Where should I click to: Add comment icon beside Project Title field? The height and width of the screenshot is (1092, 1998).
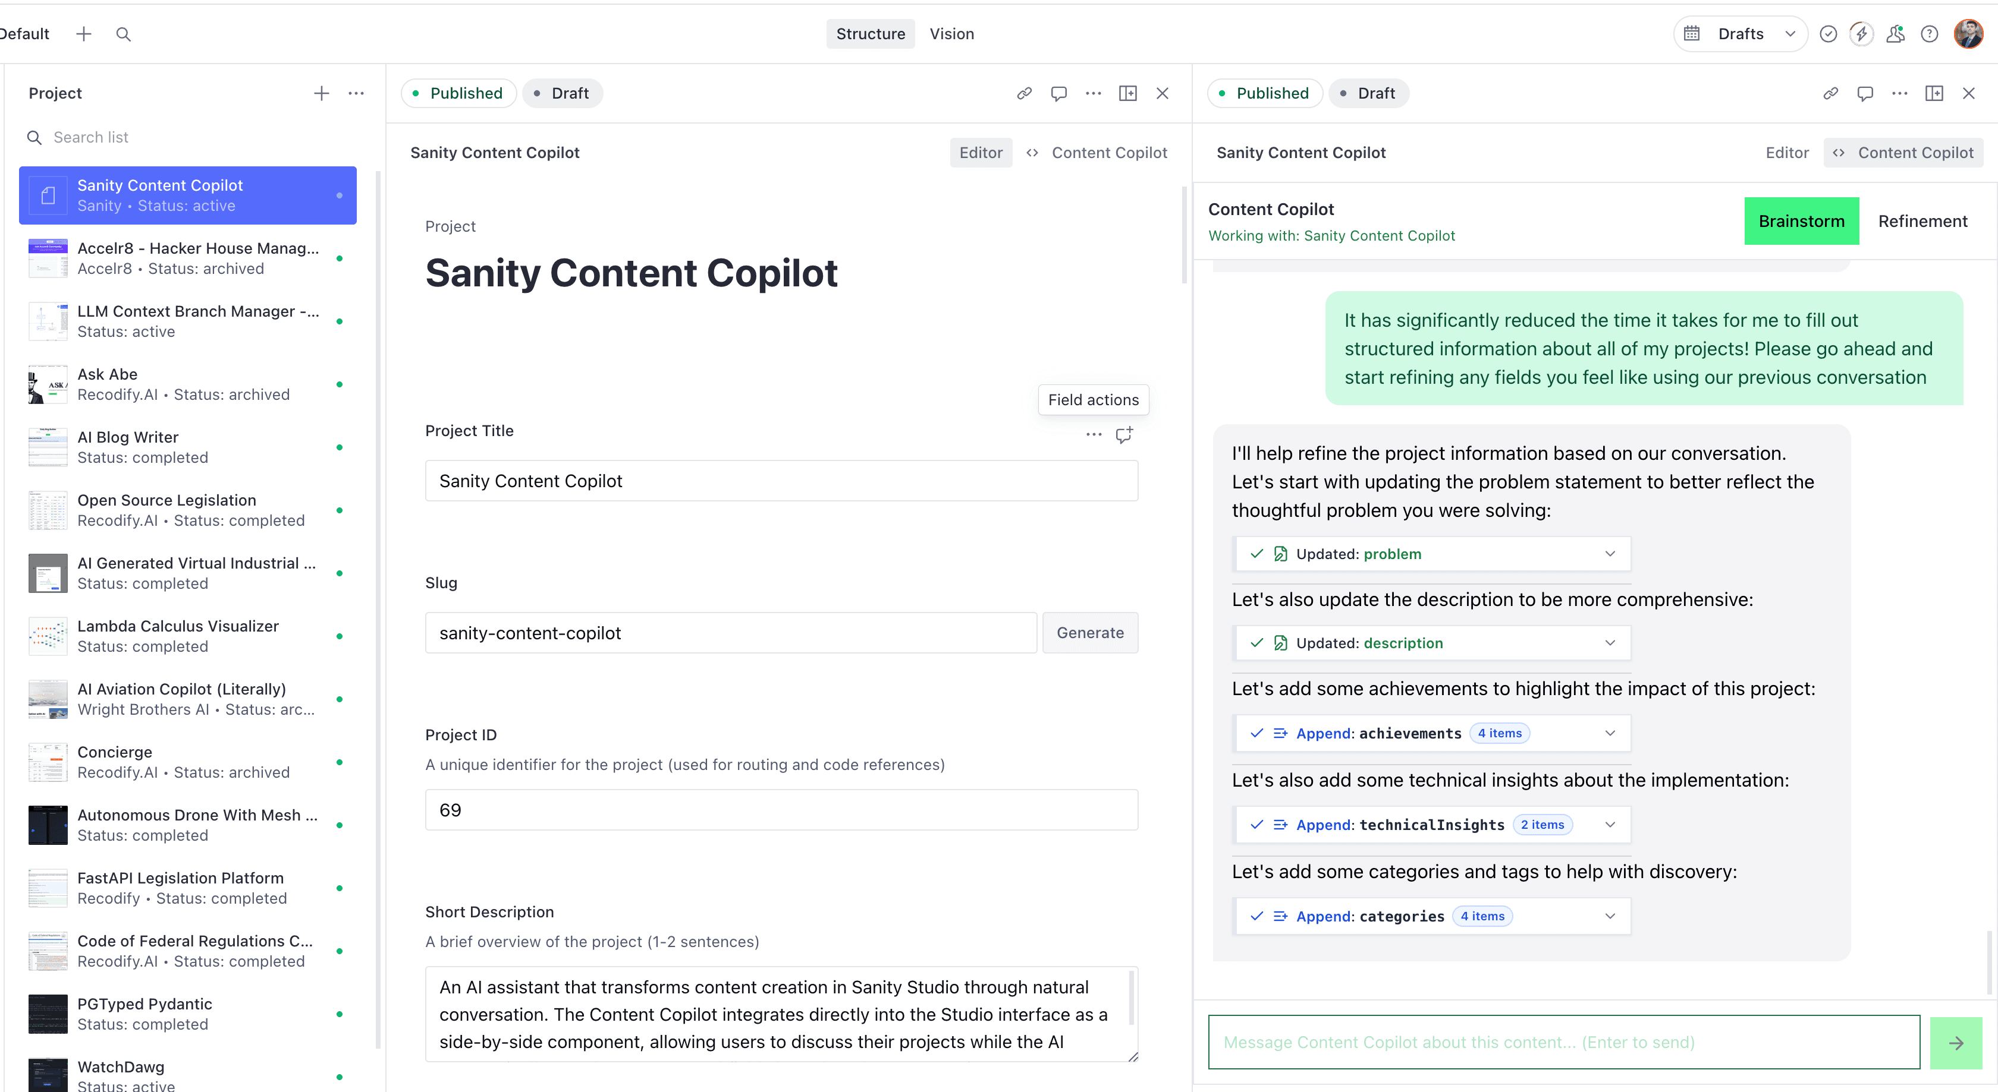coord(1124,435)
